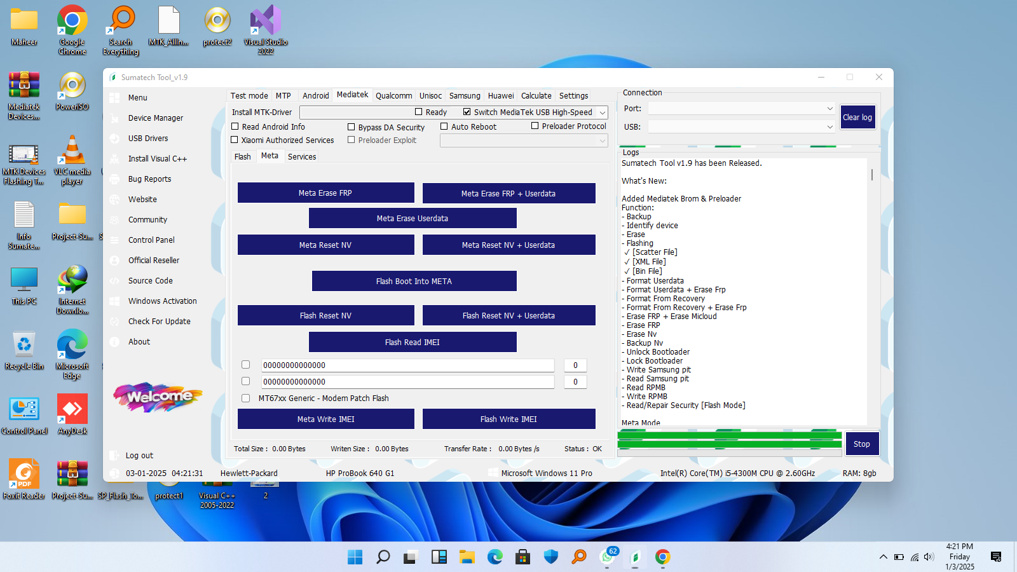The height and width of the screenshot is (572, 1017).
Task: Clear the log output
Action: pos(857,118)
